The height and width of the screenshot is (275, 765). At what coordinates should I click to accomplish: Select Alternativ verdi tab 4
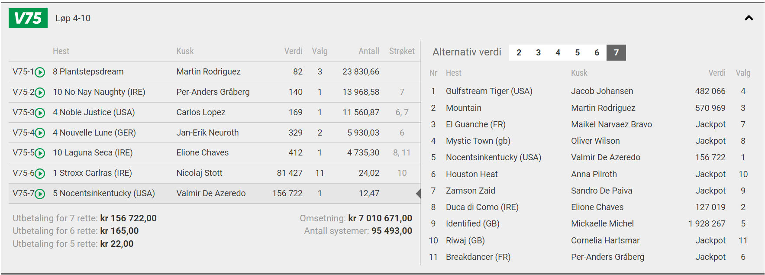[558, 52]
